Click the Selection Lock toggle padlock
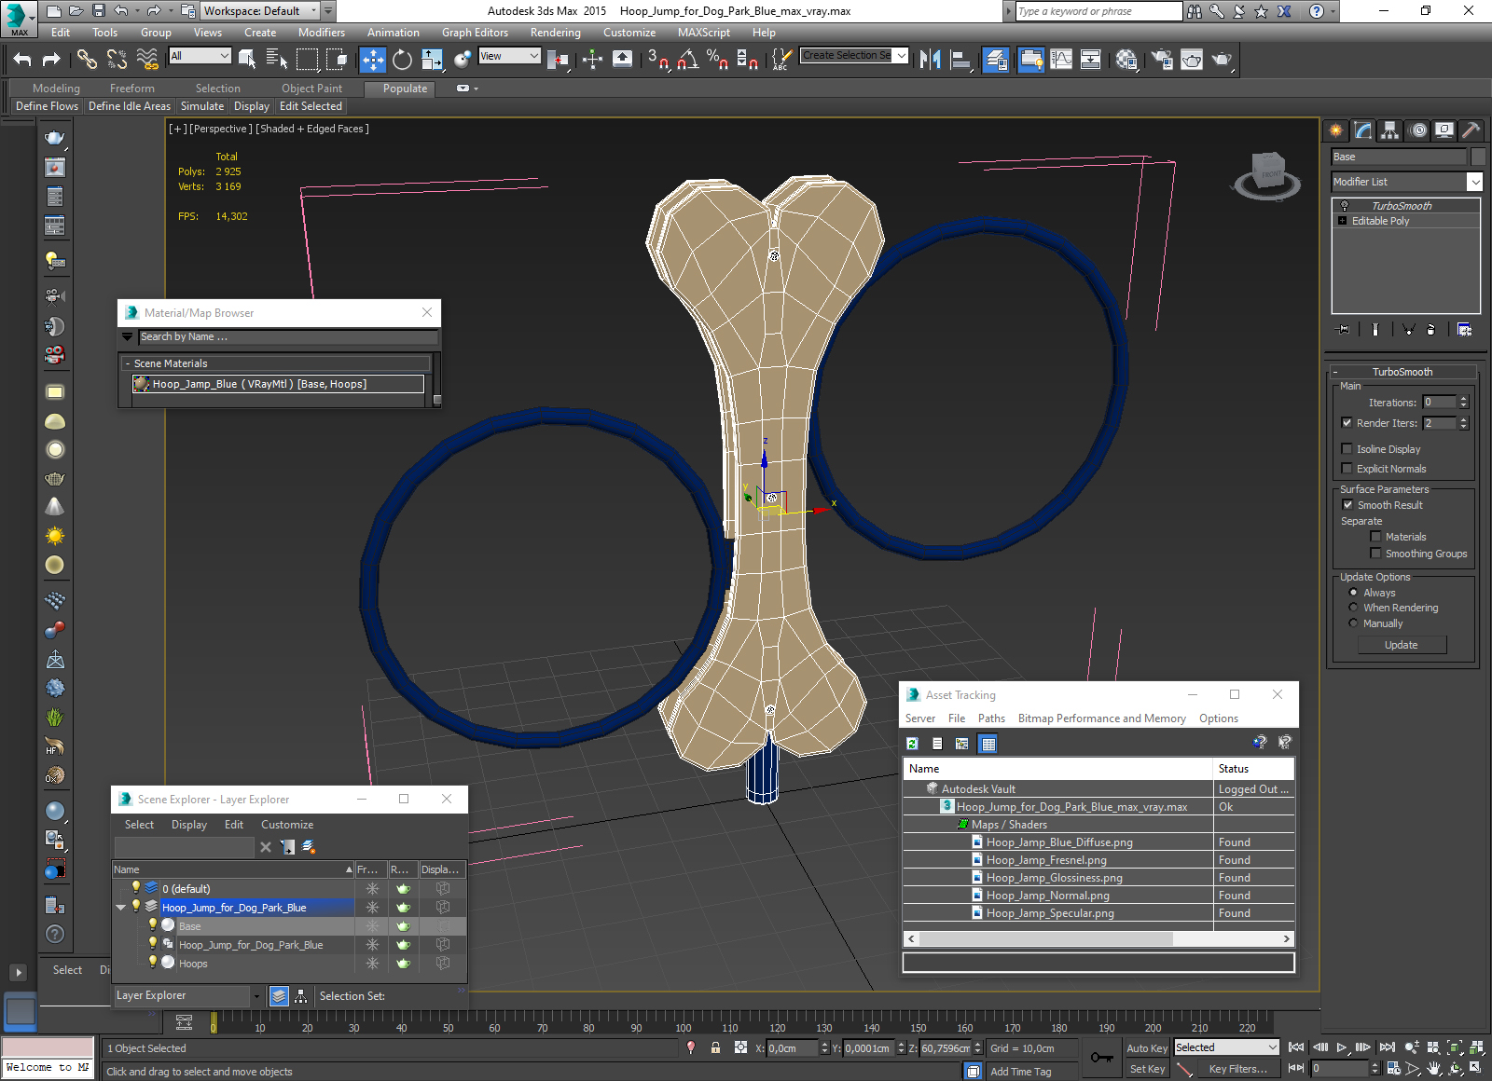The height and width of the screenshot is (1081, 1492). [715, 1047]
